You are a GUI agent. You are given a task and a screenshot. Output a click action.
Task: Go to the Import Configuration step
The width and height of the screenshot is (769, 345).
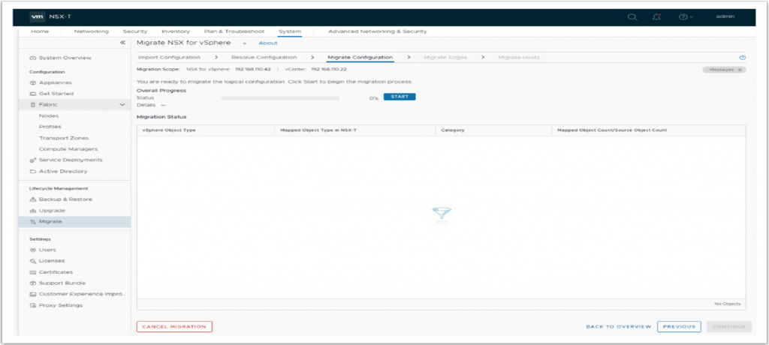pos(169,57)
